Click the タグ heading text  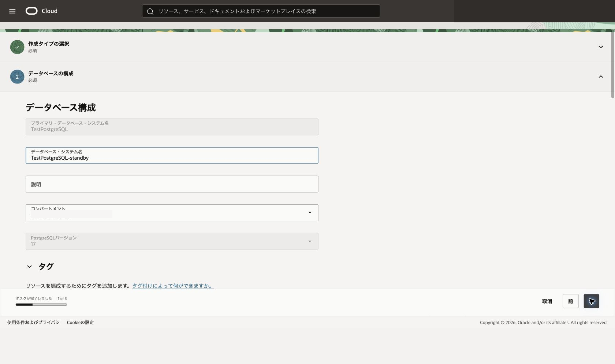point(46,267)
